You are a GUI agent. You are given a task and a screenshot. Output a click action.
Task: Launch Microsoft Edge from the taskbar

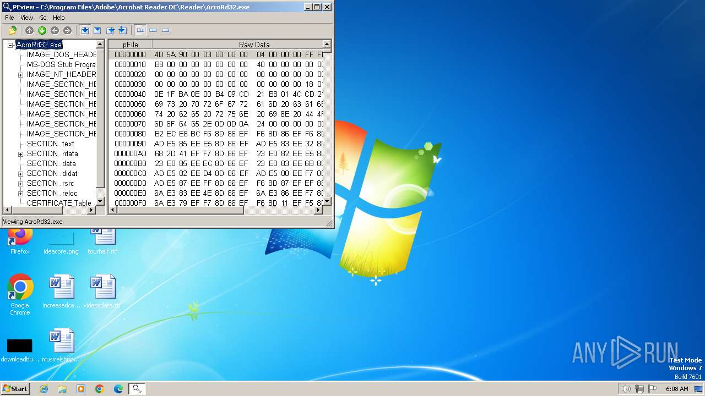(118, 389)
